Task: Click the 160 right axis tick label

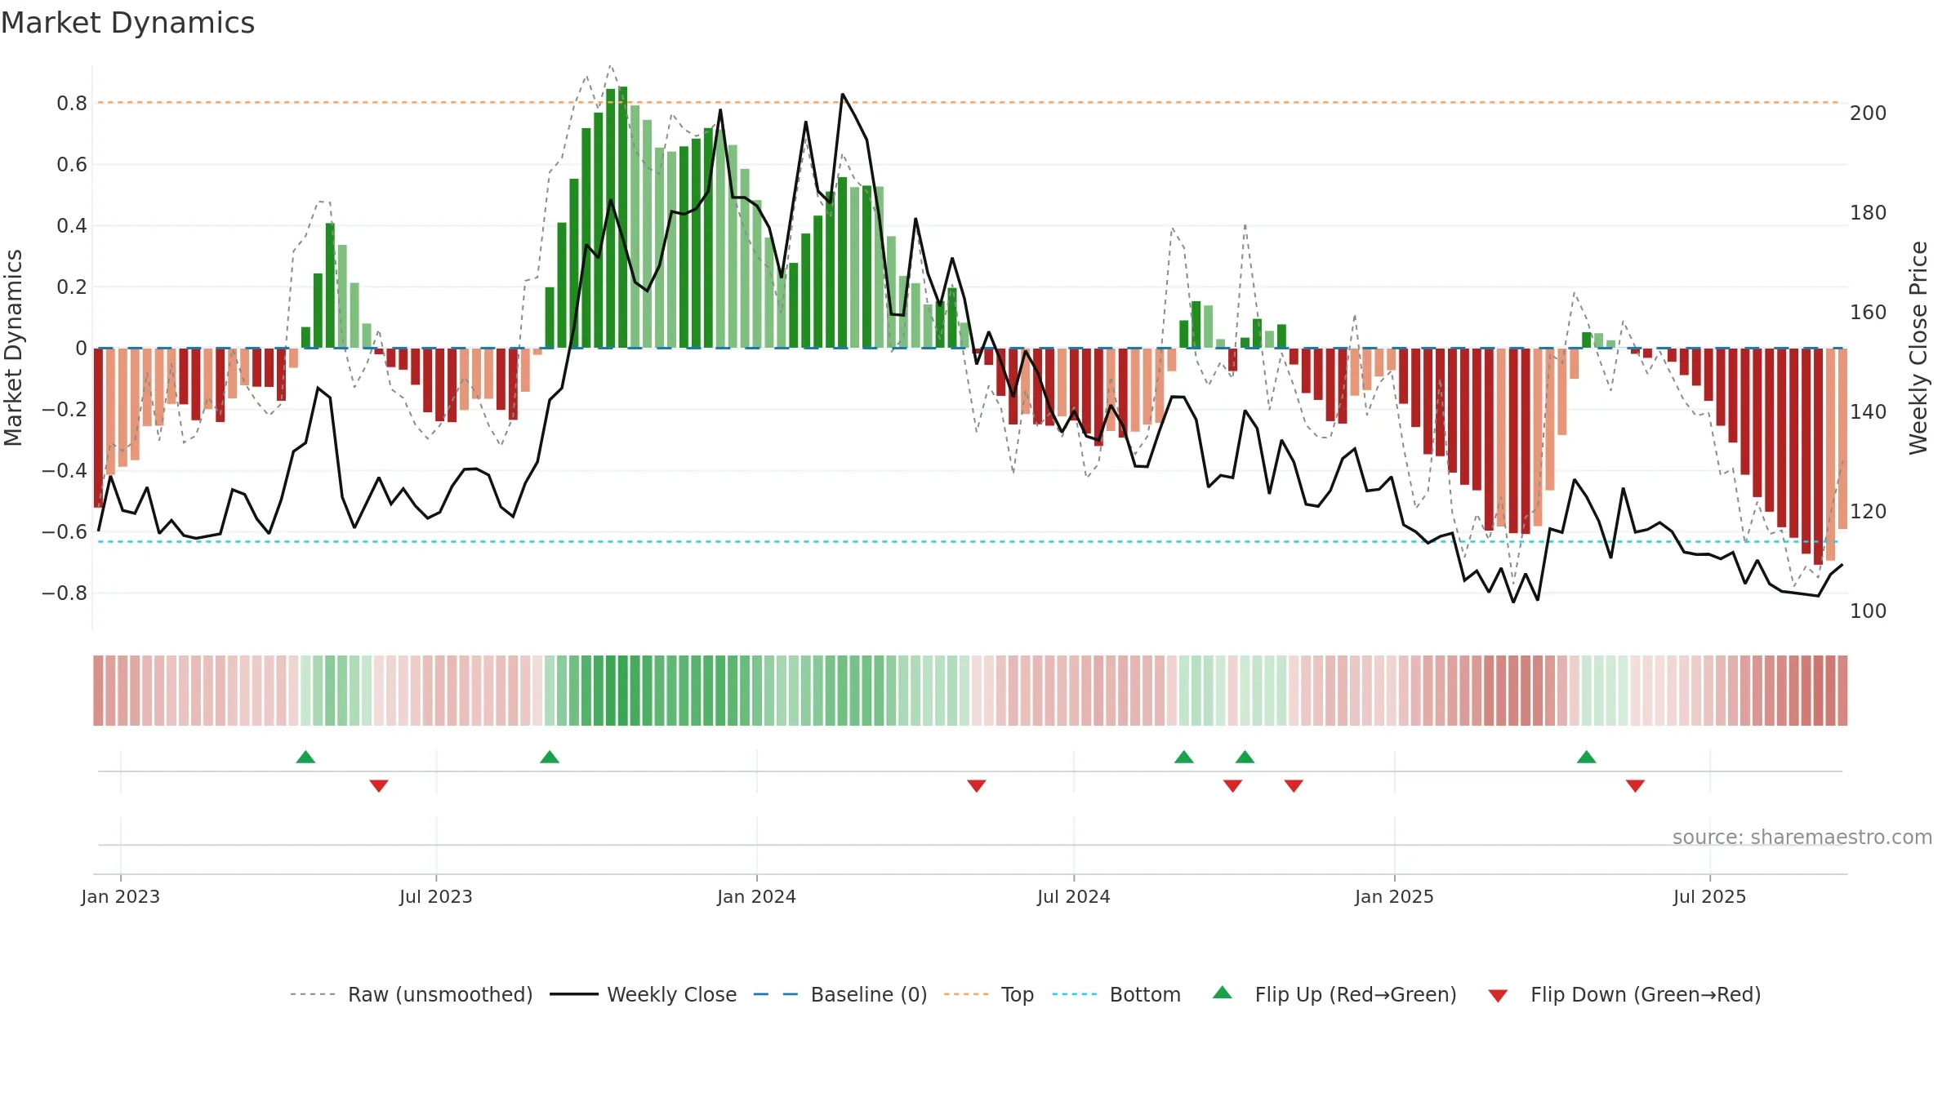Action: click(x=1869, y=312)
